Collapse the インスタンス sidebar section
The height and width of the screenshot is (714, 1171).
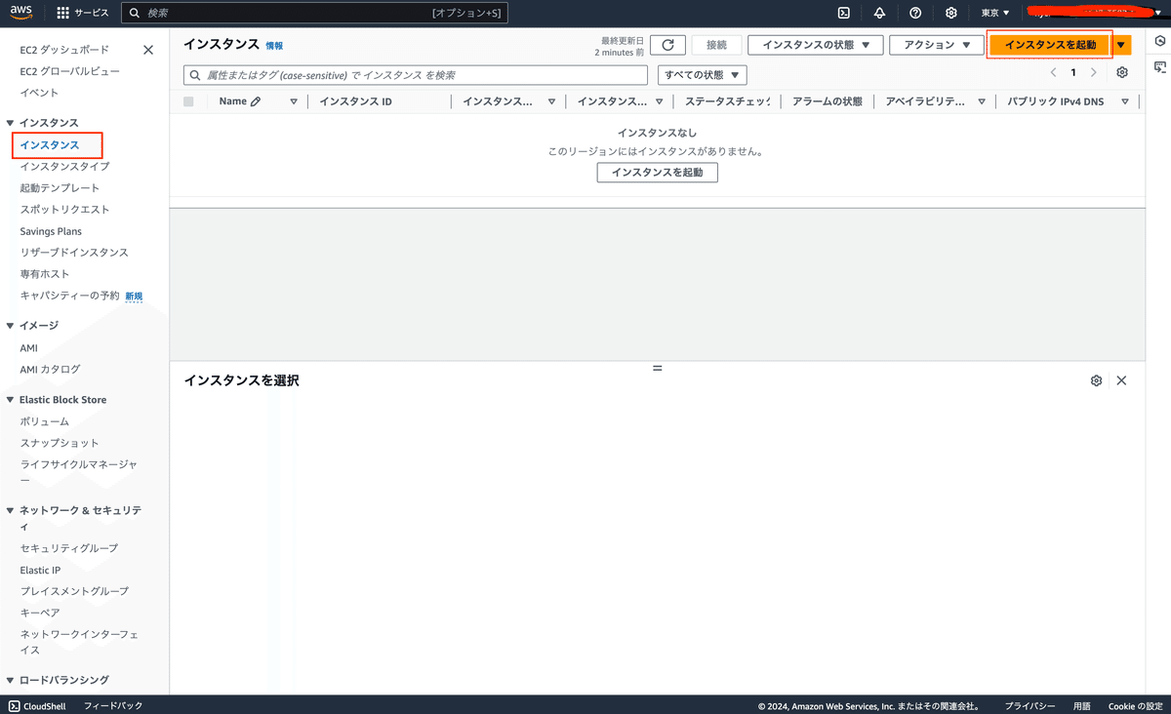point(10,123)
